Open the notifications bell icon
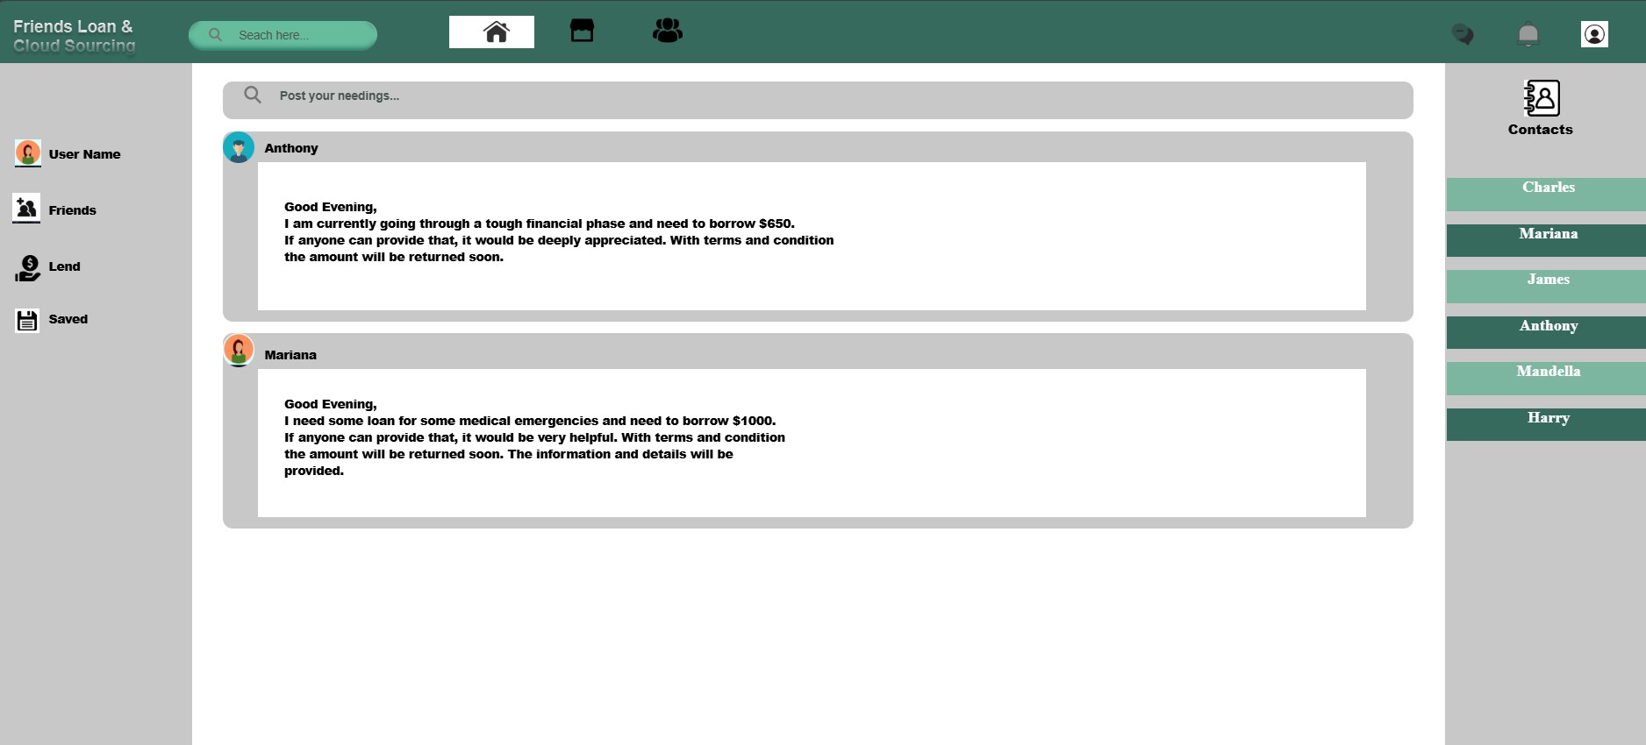 click(x=1528, y=34)
